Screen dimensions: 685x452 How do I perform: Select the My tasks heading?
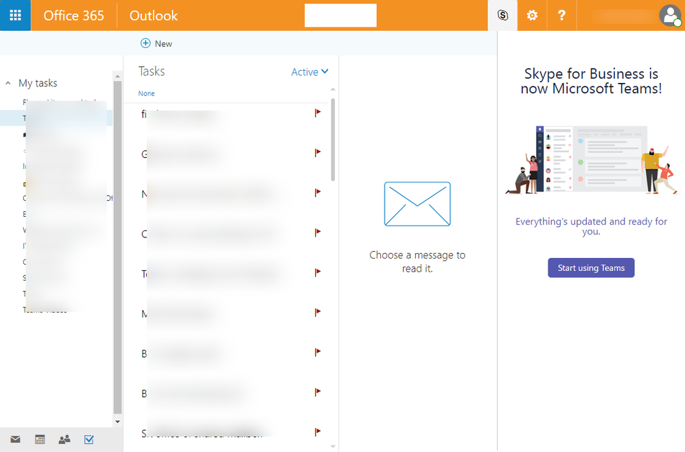(x=38, y=83)
